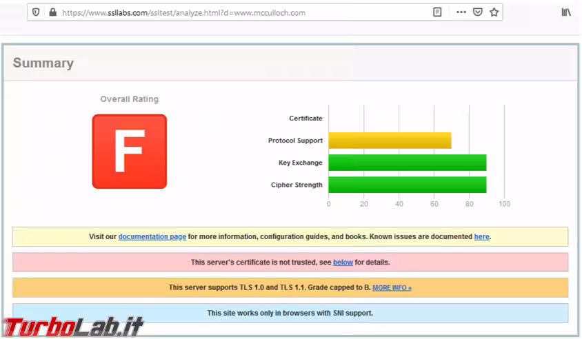Click the ssllabs.com URL address field
Screen dimensions: 582x339
coord(207,12)
